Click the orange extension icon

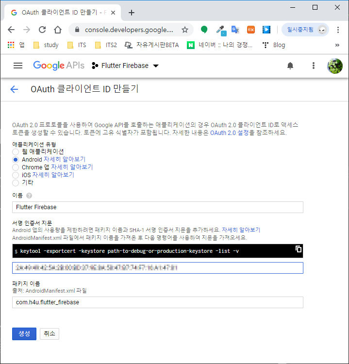[251, 30]
